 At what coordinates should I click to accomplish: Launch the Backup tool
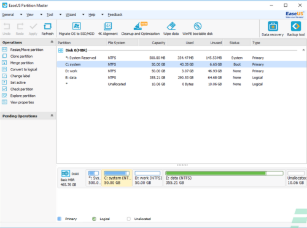click(x=296, y=29)
